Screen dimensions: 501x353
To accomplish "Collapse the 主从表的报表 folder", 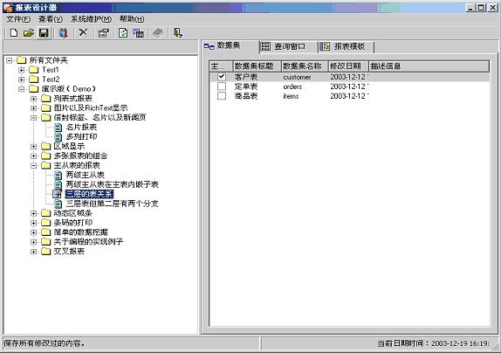I will pyautogui.click(x=33, y=166).
